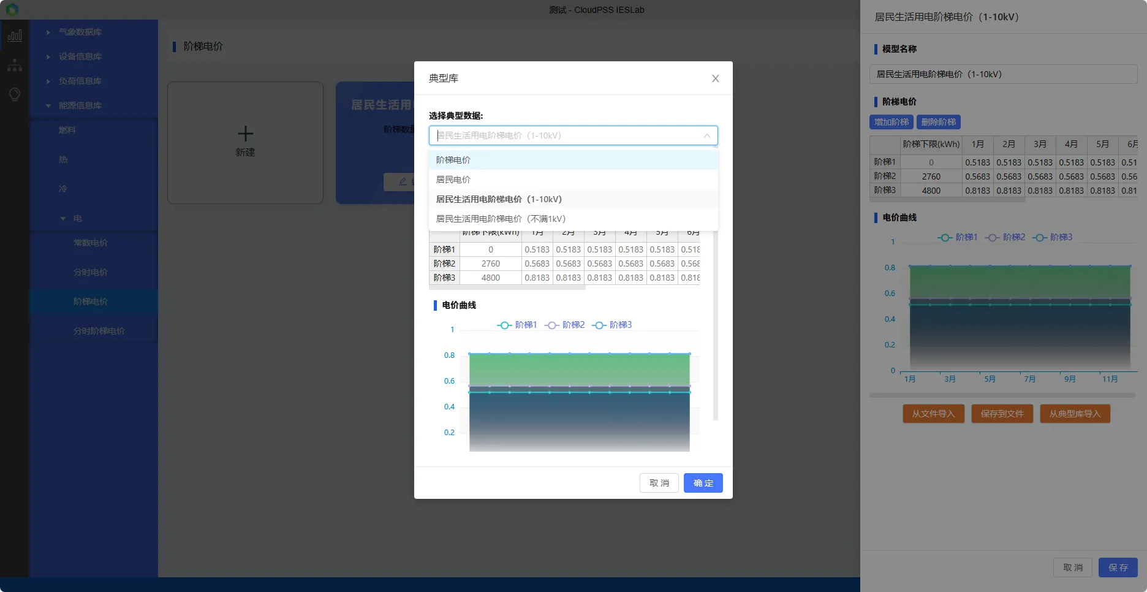
Task: Close the 典型库 dialog with X
Action: (715, 78)
